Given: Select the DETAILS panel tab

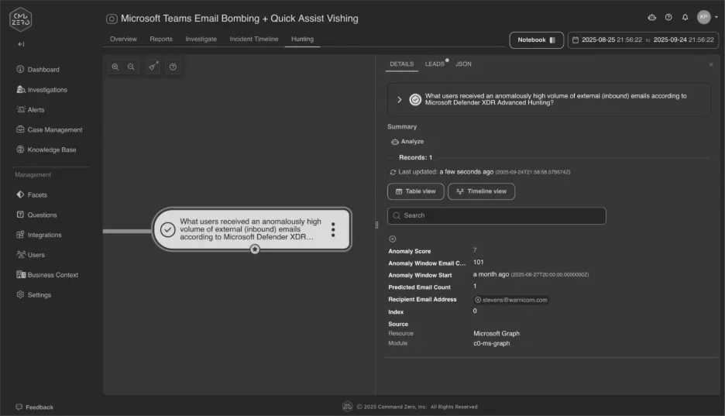Looking at the screenshot, I should (x=402, y=64).
